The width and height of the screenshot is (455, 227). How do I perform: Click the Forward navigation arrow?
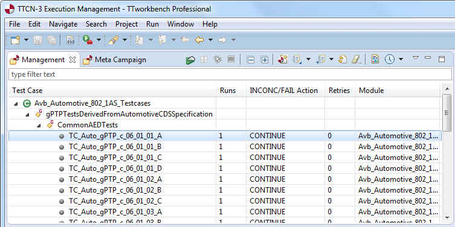click(x=222, y=40)
